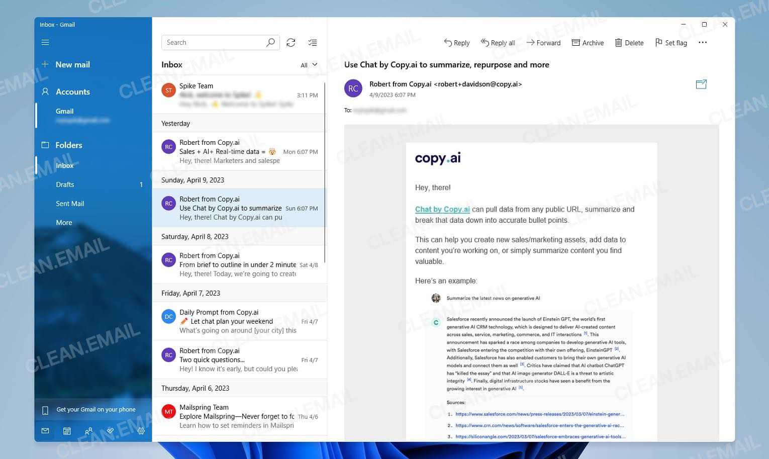769x459 pixels.
Task: Archive the open email
Action: point(588,43)
